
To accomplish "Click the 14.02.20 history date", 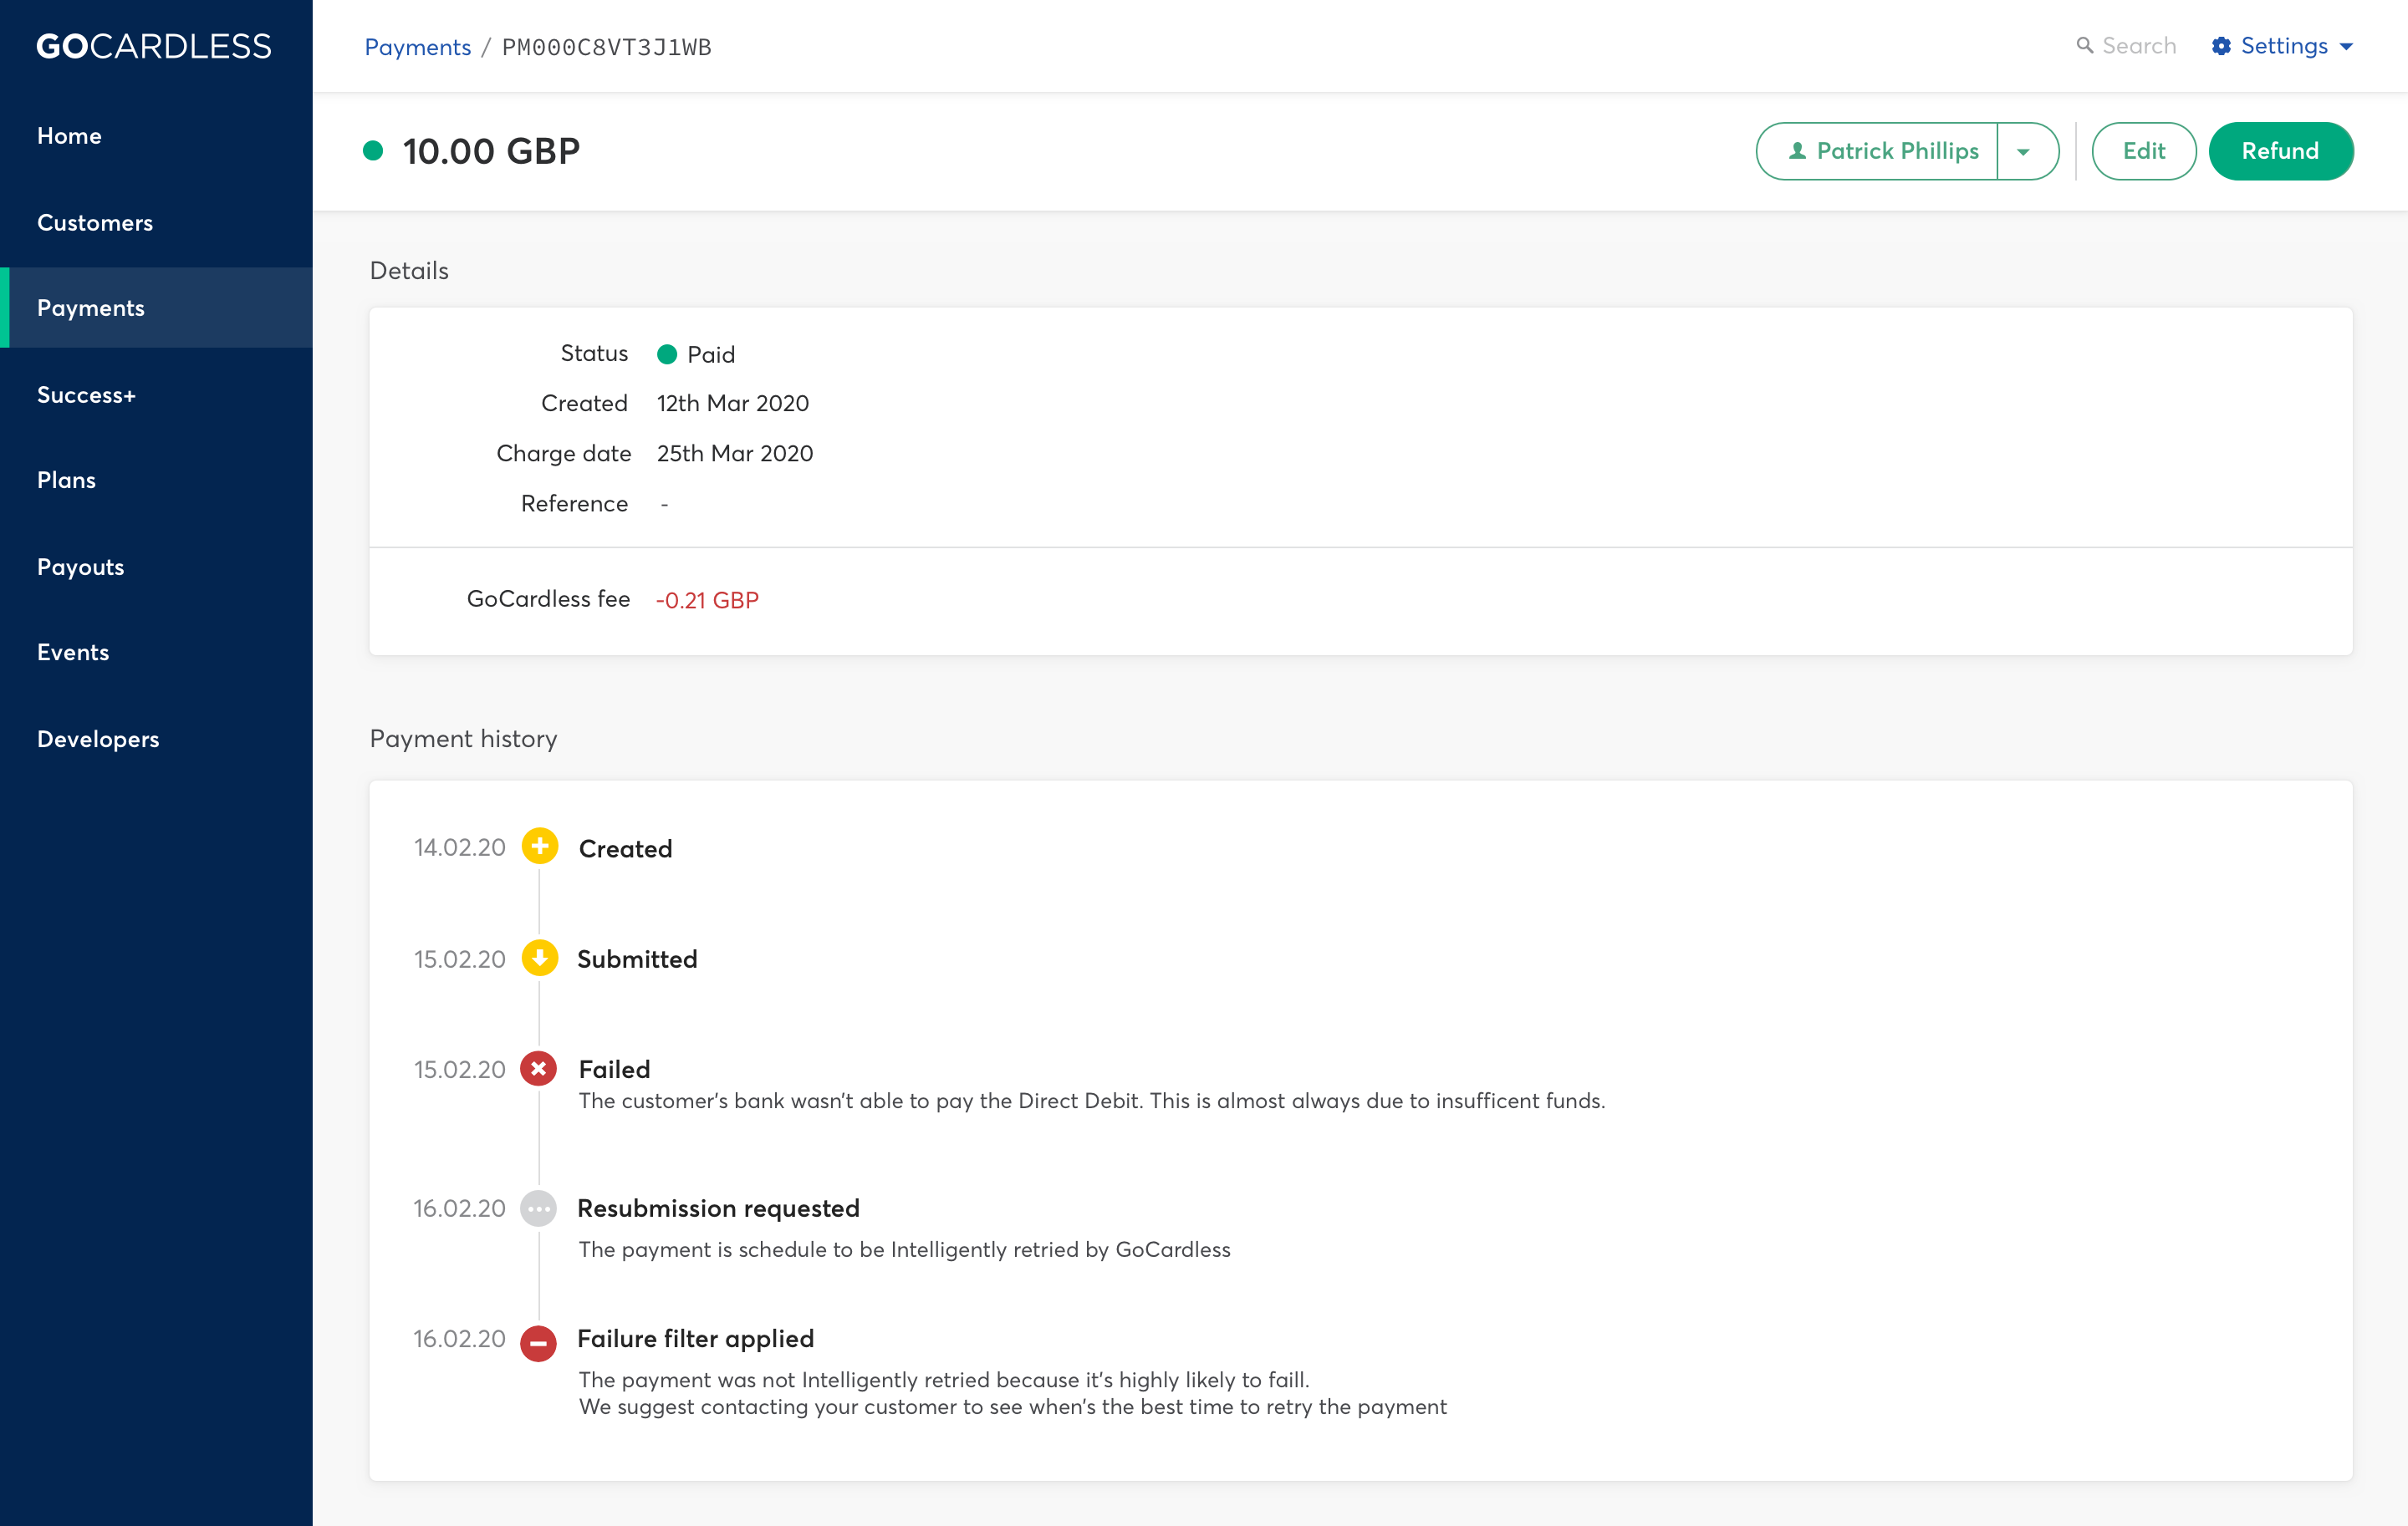I will tap(459, 847).
